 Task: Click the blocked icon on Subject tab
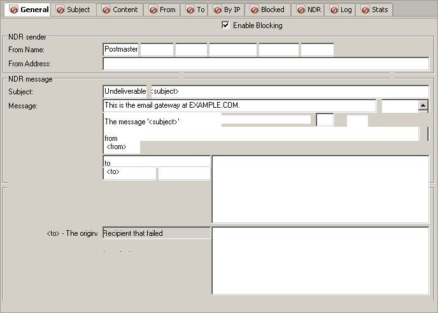(60, 10)
